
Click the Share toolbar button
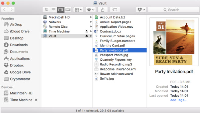pyautogui.click(x=103, y=10)
